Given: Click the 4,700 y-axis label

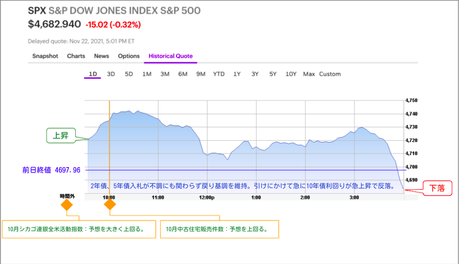Looking at the screenshot, I should pyautogui.click(x=411, y=167).
